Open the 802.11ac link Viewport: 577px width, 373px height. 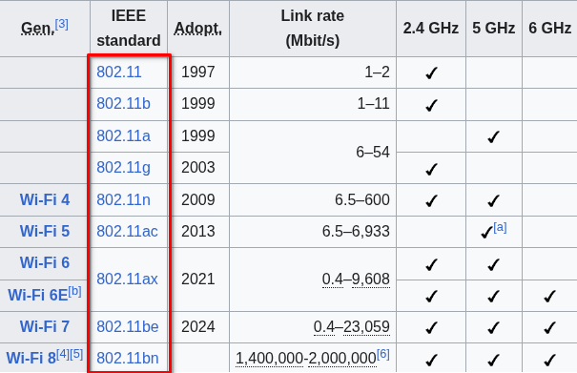coord(127,232)
